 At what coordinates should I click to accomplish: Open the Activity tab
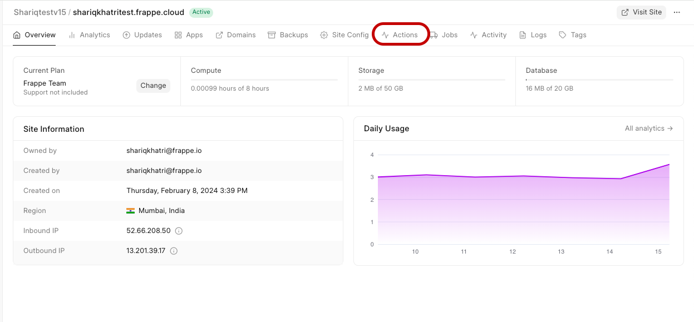click(x=488, y=35)
